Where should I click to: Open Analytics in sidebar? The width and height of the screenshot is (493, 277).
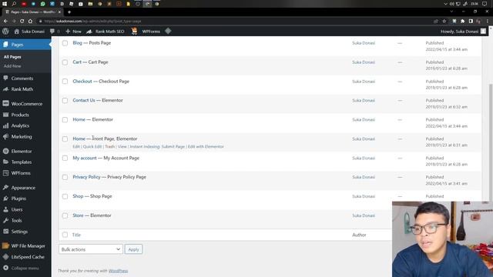click(x=20, y=125)
